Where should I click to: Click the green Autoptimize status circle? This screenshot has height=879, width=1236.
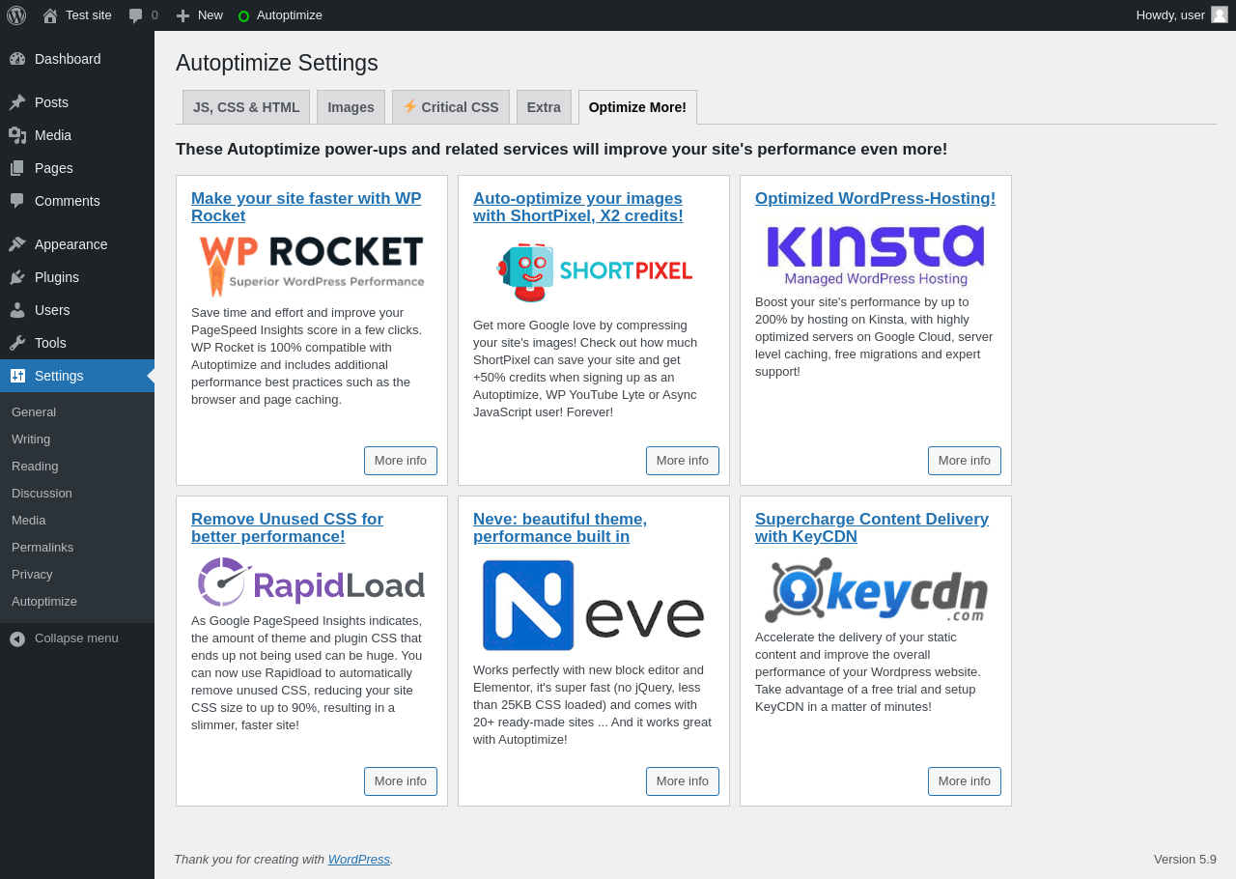coord(243,15)
